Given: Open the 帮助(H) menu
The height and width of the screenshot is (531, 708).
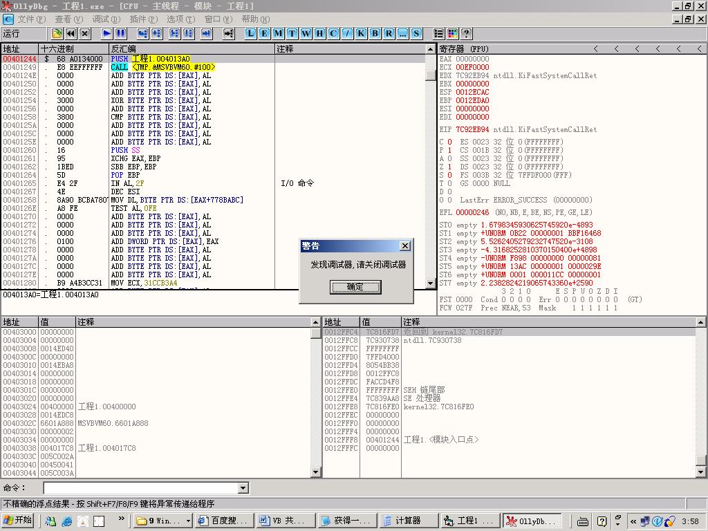Looking at the screenshot, I should coord(256,19).
